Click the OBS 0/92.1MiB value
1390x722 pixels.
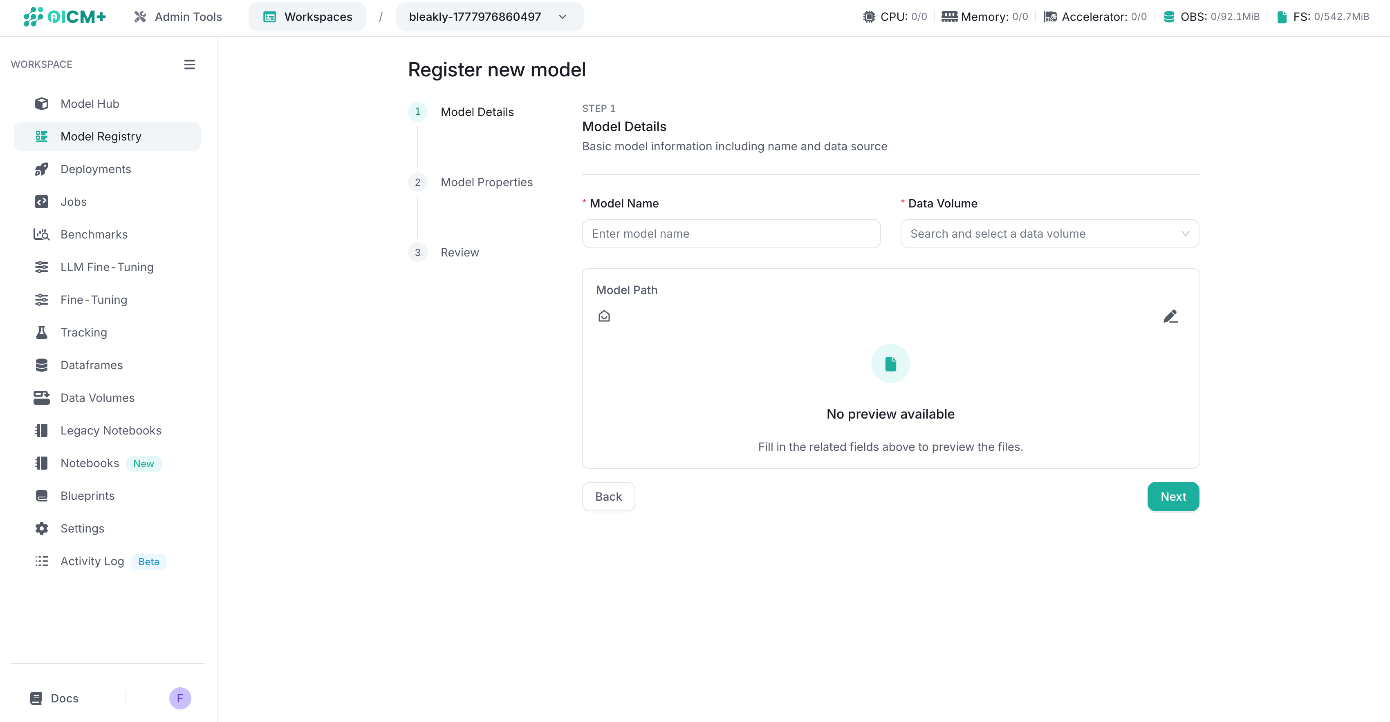1235,17
